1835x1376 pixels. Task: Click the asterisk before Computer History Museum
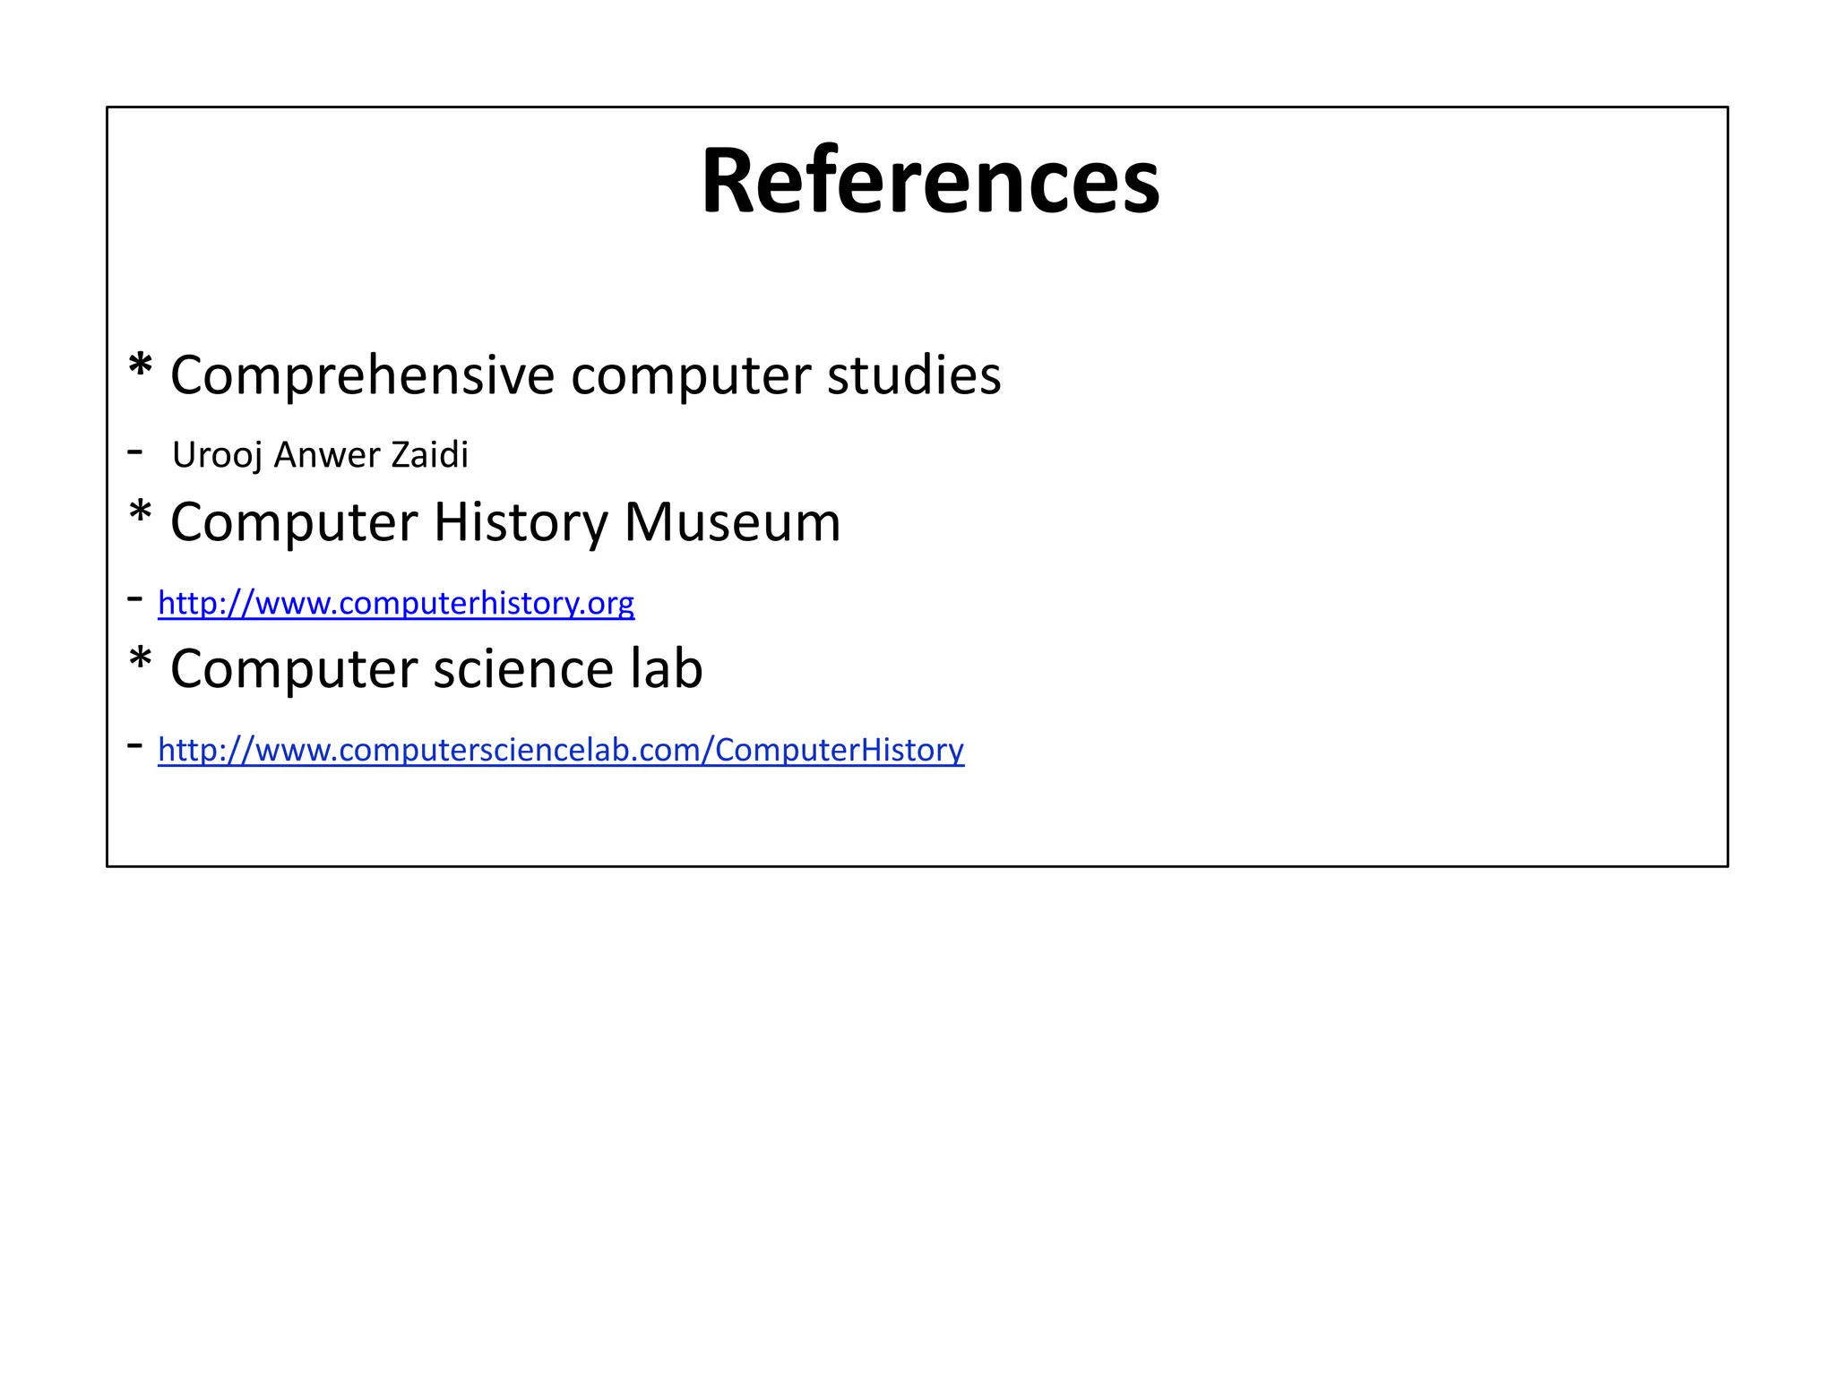pyautogui.click(x=141, y=515)
